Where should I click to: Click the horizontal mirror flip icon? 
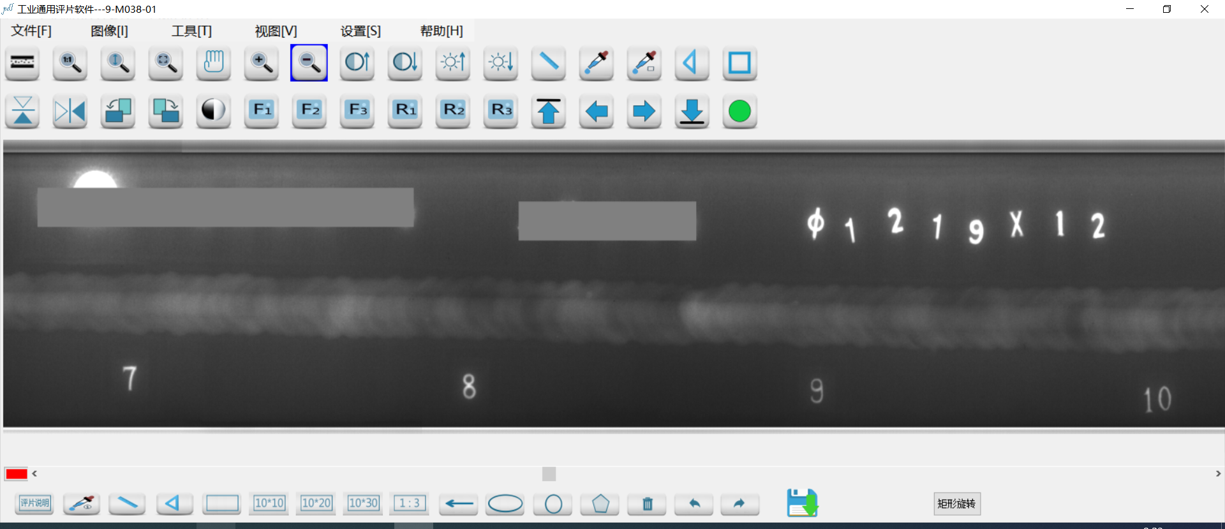[x=70, y=111]
